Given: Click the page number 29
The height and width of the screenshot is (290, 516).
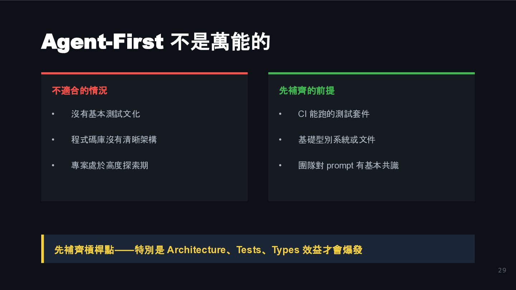Looking at the screenshot, I should (502, 270).
